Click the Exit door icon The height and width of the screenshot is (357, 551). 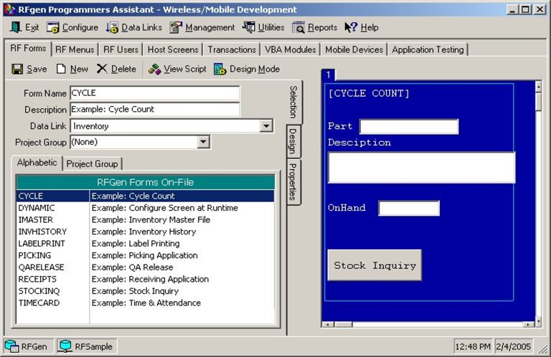tap(16, 28)
